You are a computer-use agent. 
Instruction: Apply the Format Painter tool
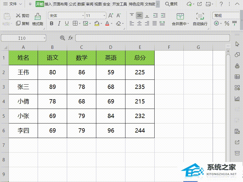click(38, 18)
